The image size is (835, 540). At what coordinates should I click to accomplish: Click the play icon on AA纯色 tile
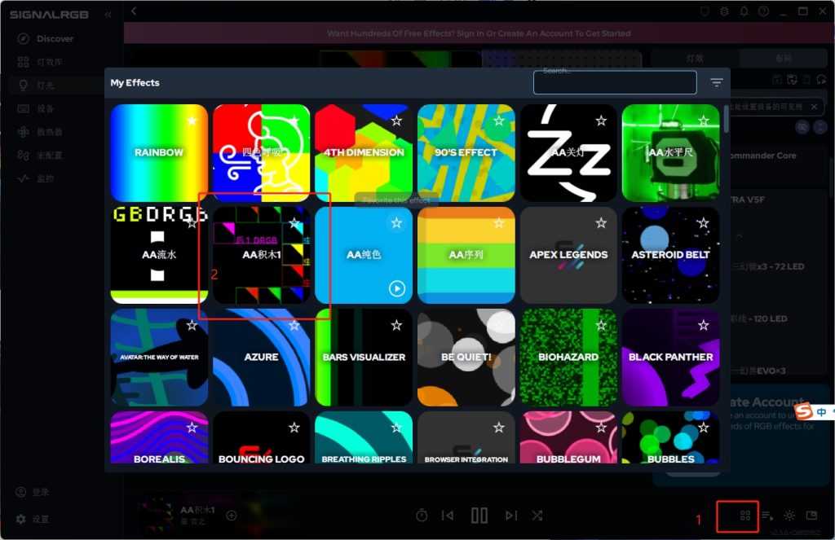[397, 288]
